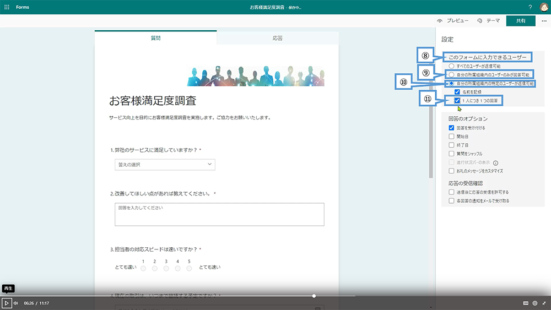Uncheck the 名前を記録 checkbox
This screenshot has width=551, height=310.
457,92
